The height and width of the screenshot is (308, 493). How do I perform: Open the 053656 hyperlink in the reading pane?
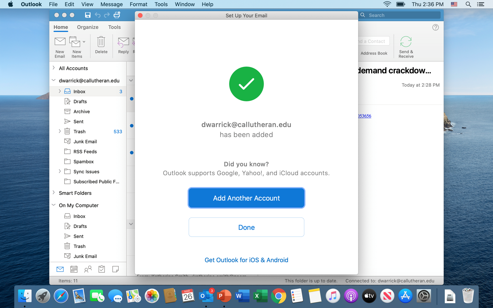365,116
